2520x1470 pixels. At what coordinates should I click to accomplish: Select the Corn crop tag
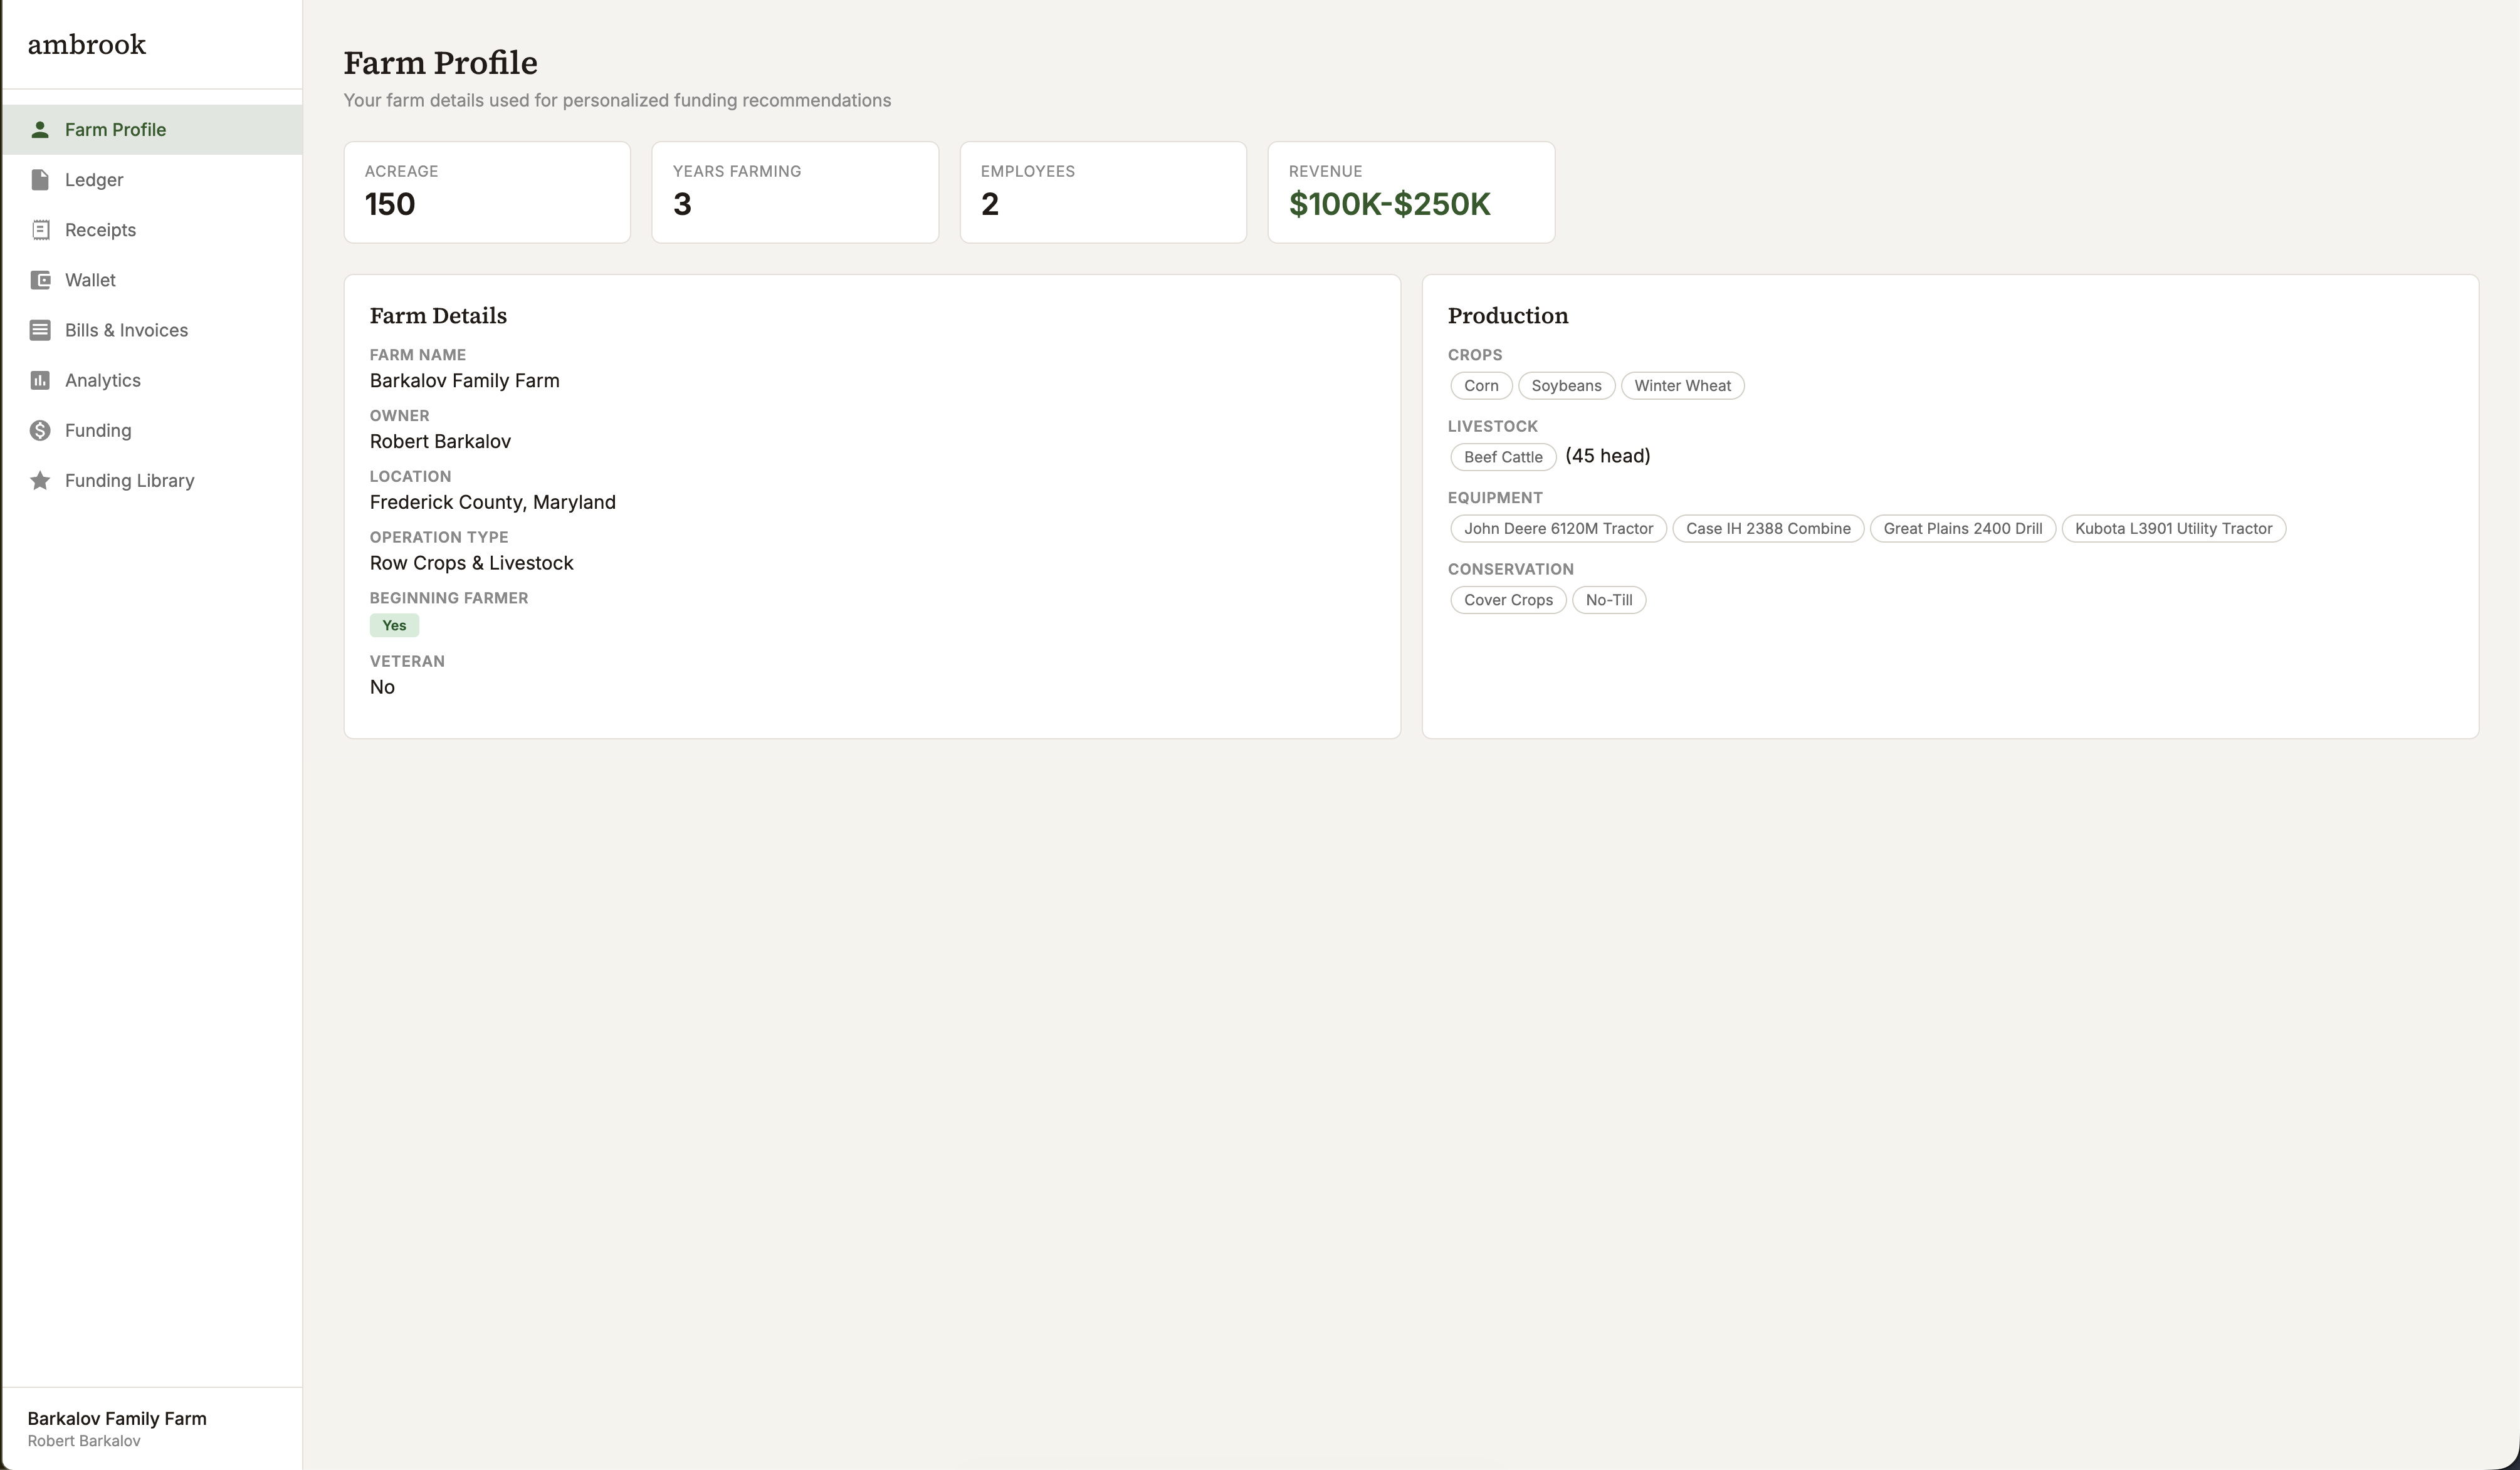(1480, 386)
